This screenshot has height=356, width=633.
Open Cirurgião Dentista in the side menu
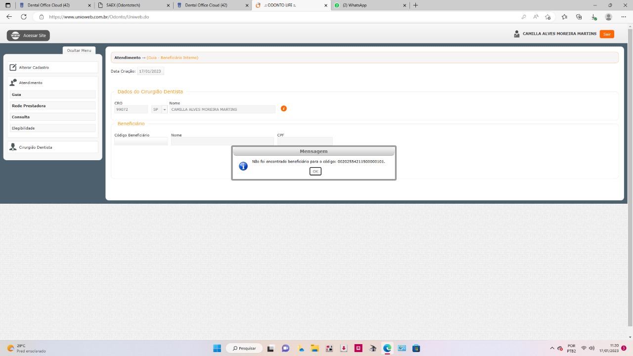(x=53, y=147)
